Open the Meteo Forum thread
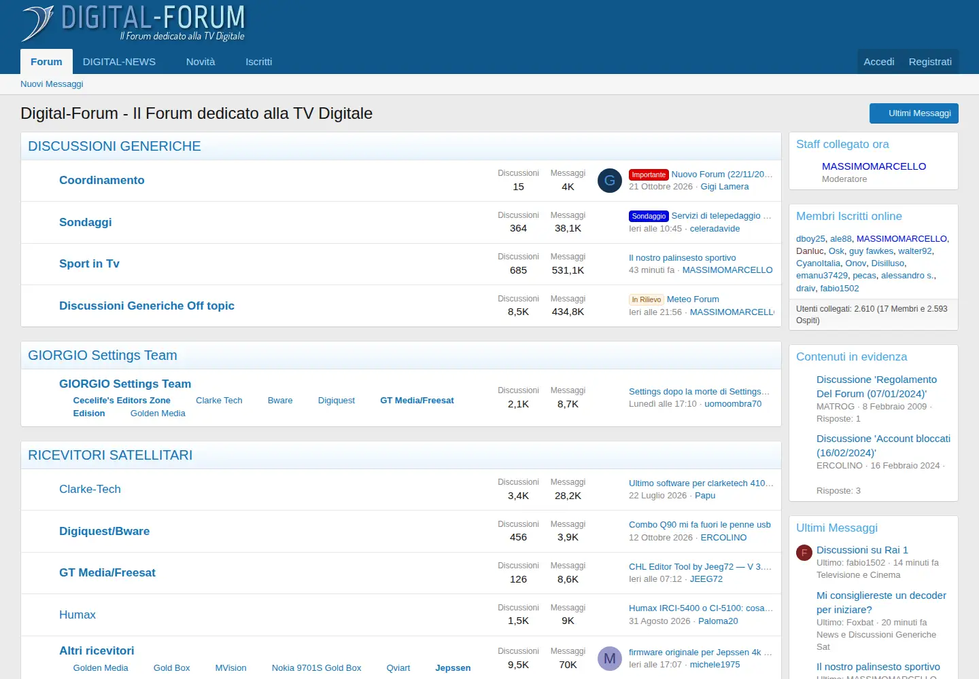The width and height of the screenshot is (979, 679). pyautogui.click(x=693, y=299)
